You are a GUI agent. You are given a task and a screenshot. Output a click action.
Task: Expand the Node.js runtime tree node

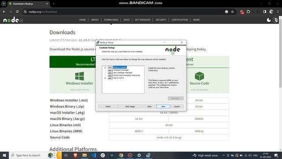(105, 68)
